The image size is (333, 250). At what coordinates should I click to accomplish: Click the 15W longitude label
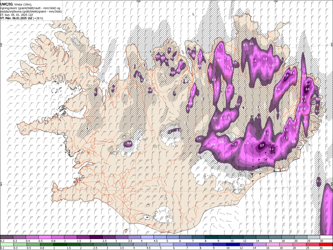pyautogui.click(x=276, y=1)
